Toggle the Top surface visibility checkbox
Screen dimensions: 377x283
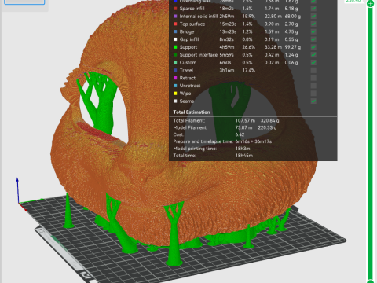pyautogui.click(x=313, y=24)
